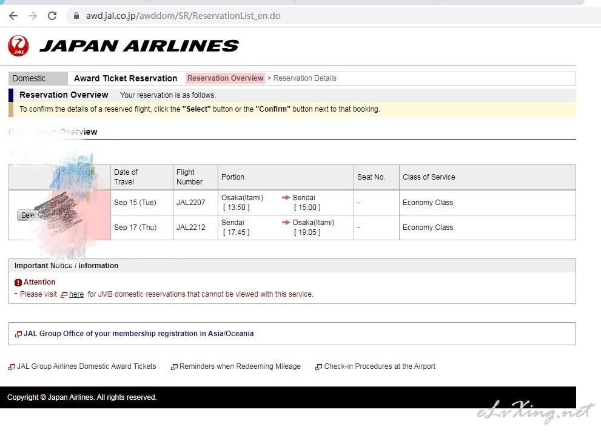The height and width of the screenshot is (432, 601).
Task: Click icon beside Check-in Procedures link
Action: (318, 367)
